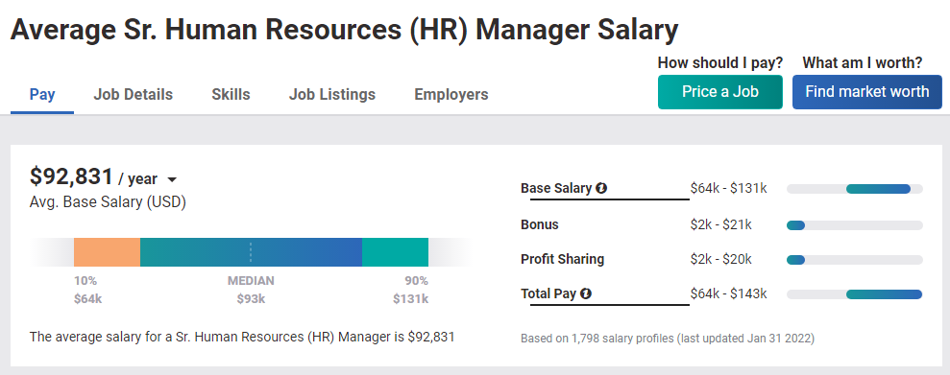Click the Base Salary info icon

point(601,188)
